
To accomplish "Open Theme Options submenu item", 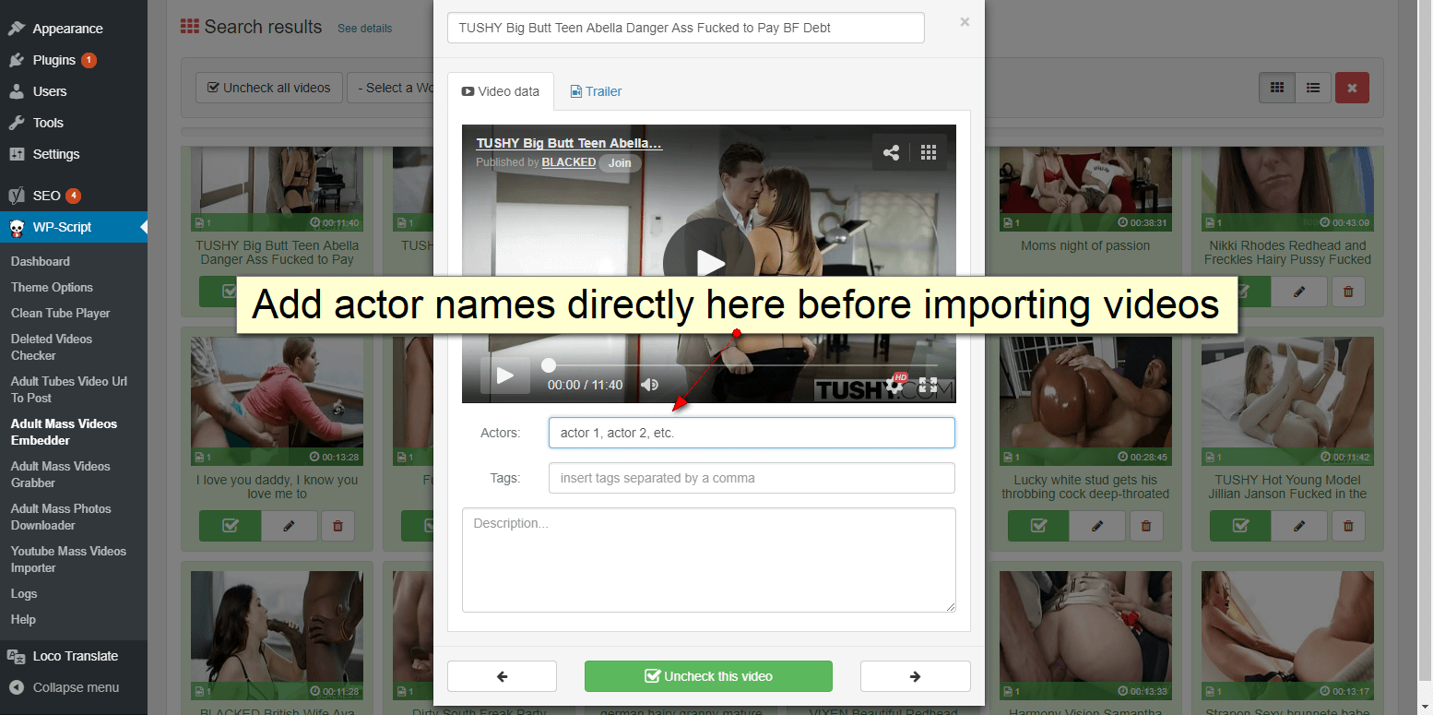I will pyautogui.click(x=52, y=287).
